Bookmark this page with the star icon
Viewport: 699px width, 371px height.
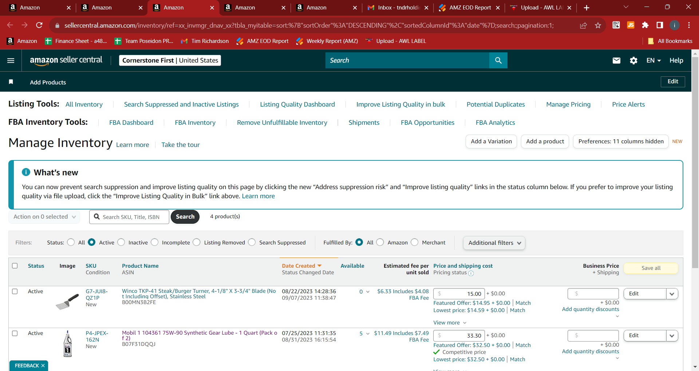(598, 25)
